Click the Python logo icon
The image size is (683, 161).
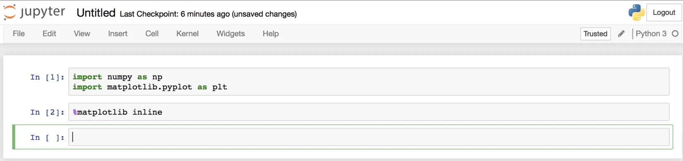[x=636, y=12]
